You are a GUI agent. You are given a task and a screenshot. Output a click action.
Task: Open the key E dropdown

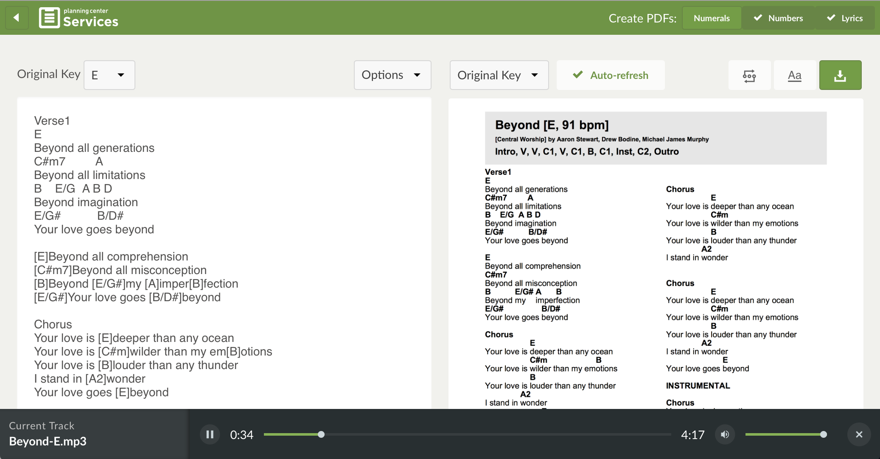109,76
